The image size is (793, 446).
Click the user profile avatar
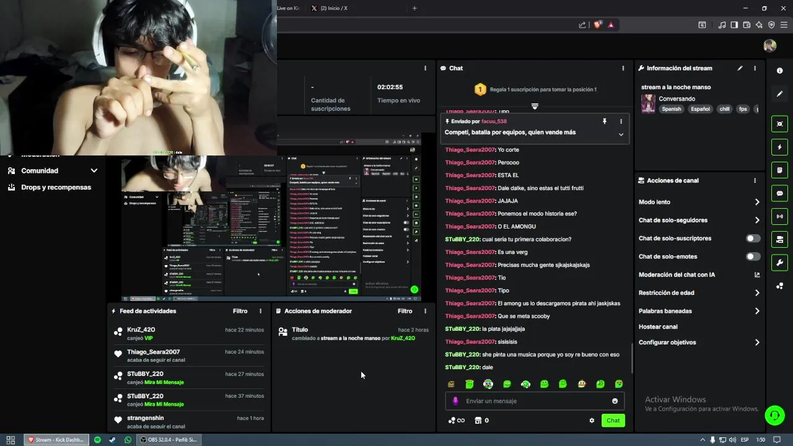point(770,46)
